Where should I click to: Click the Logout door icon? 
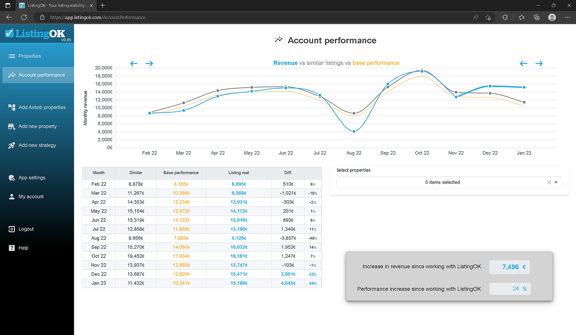pyautogui.click(x=12, y=229)
